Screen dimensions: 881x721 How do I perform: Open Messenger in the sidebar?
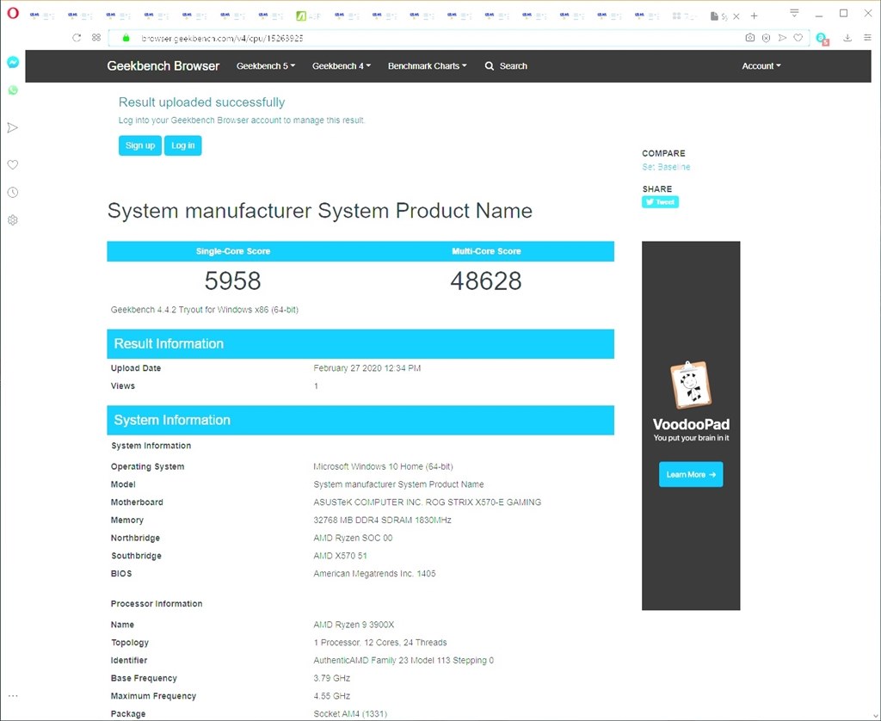(x=13, y=63)
